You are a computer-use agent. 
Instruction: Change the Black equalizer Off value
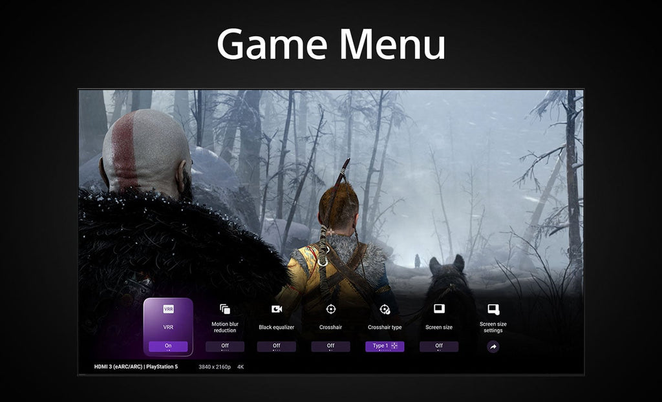coord(277,346)
